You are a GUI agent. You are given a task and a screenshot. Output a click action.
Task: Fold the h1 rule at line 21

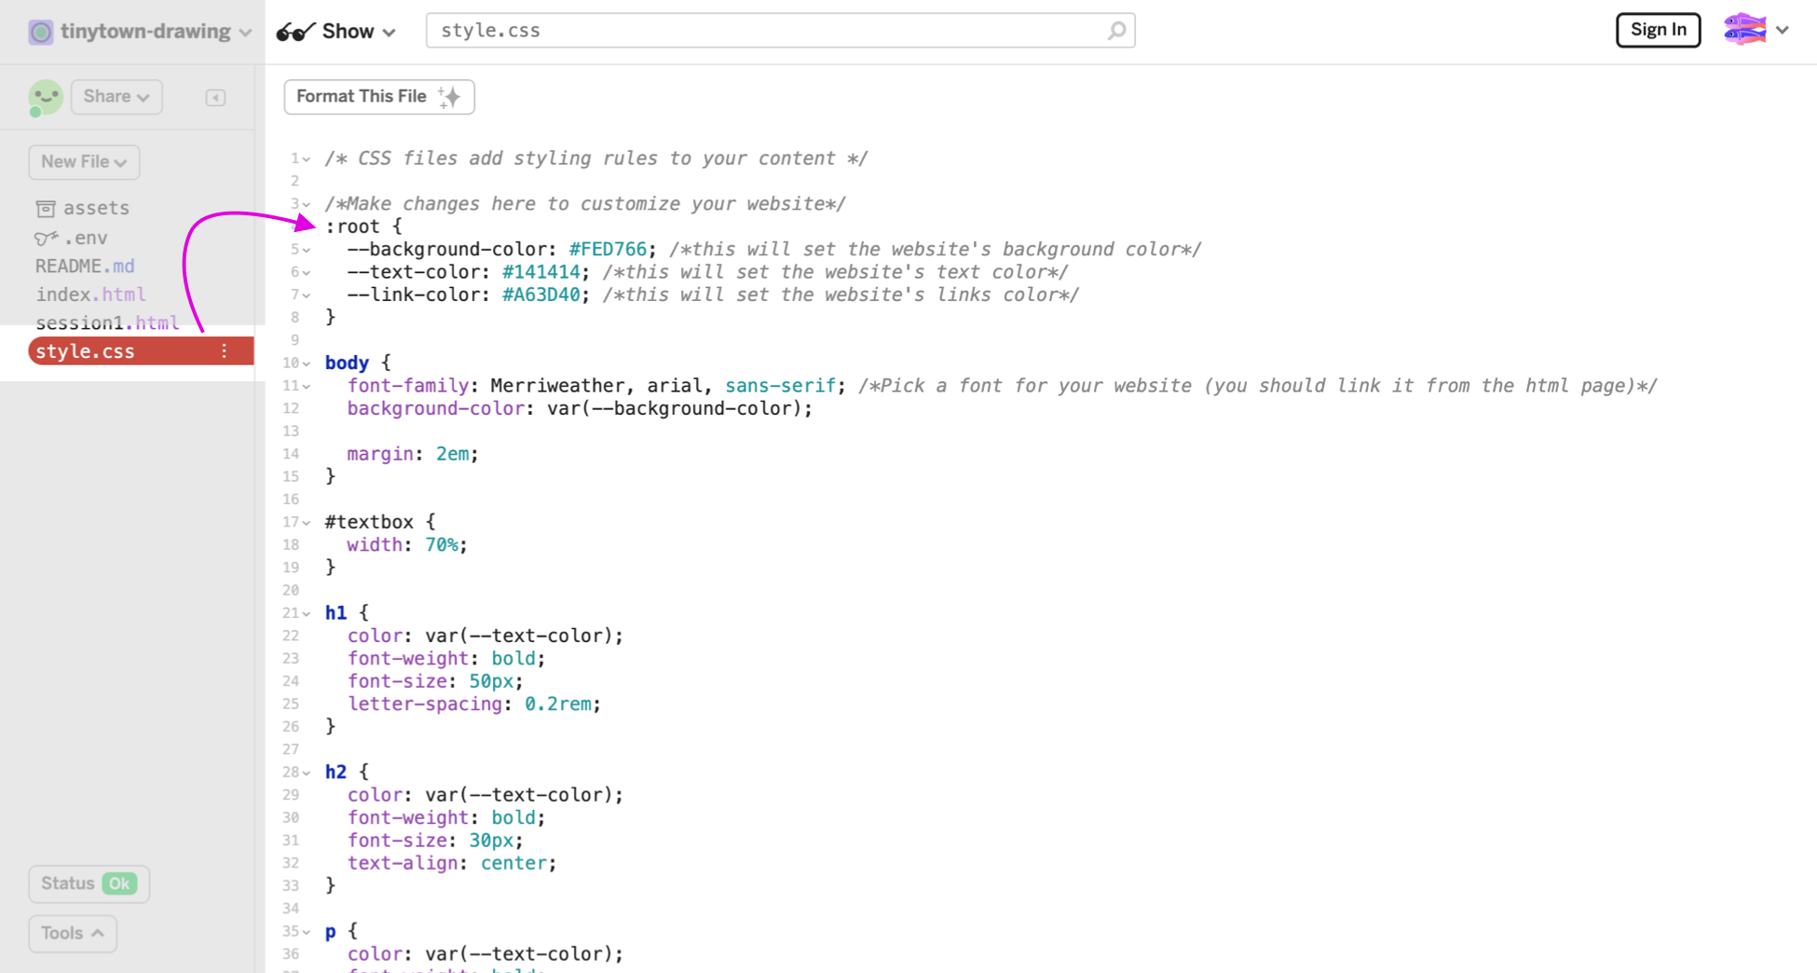click(x=307, y=613)
